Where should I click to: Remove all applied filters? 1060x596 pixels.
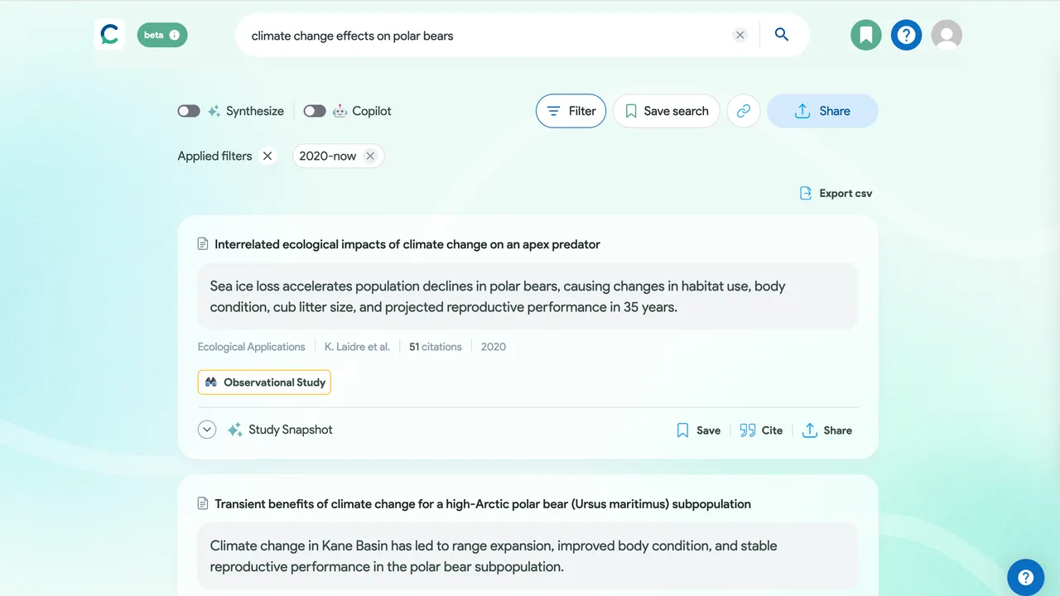267,156
